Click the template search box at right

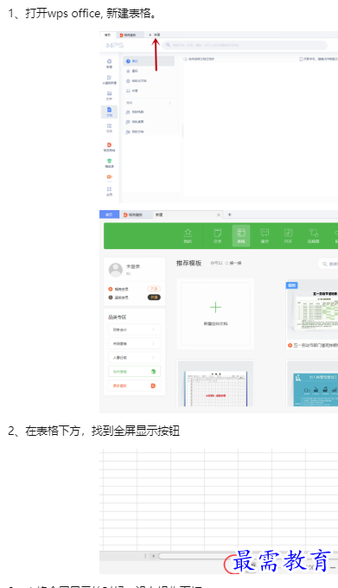[x=328, y=264]
